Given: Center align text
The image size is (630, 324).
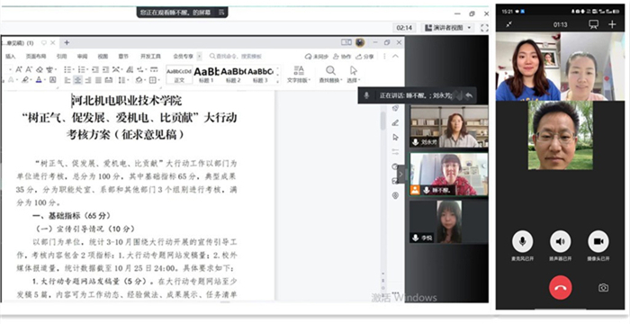Looking at the screenshot, I should 78,80.
